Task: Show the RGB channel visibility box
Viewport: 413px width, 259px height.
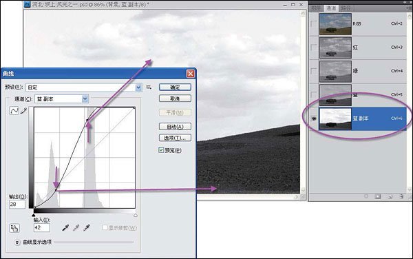Action: pyautogui.click(x=314, y=24)
